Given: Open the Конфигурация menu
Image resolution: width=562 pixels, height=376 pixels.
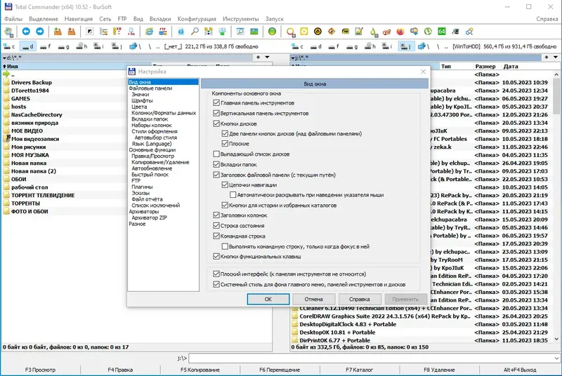Looking at the screenshot, I should 197,19.
